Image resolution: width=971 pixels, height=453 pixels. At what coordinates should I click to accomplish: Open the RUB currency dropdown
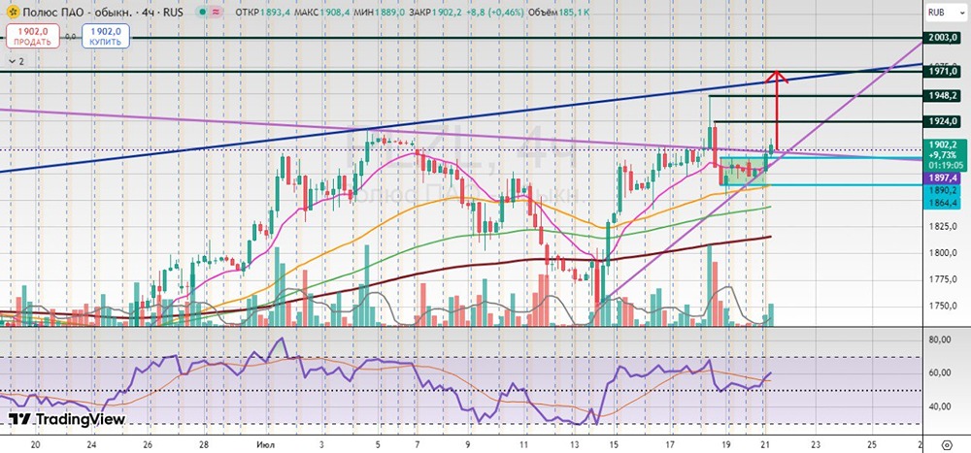[944, 12]
